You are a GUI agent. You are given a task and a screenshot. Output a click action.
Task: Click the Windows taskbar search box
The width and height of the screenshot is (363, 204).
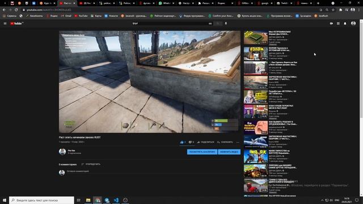41,200
